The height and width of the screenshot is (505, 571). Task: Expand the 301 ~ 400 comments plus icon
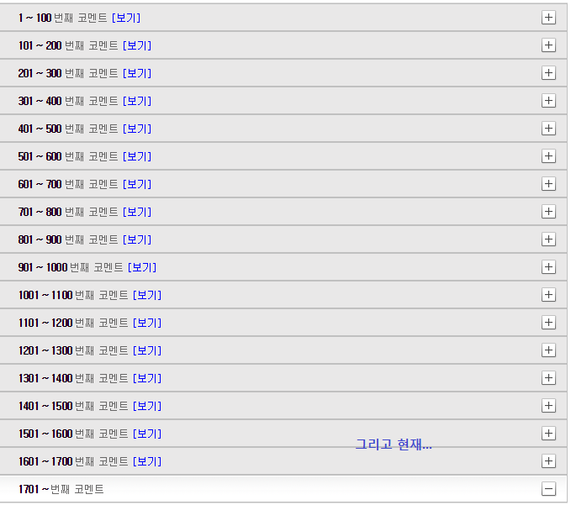548,101
